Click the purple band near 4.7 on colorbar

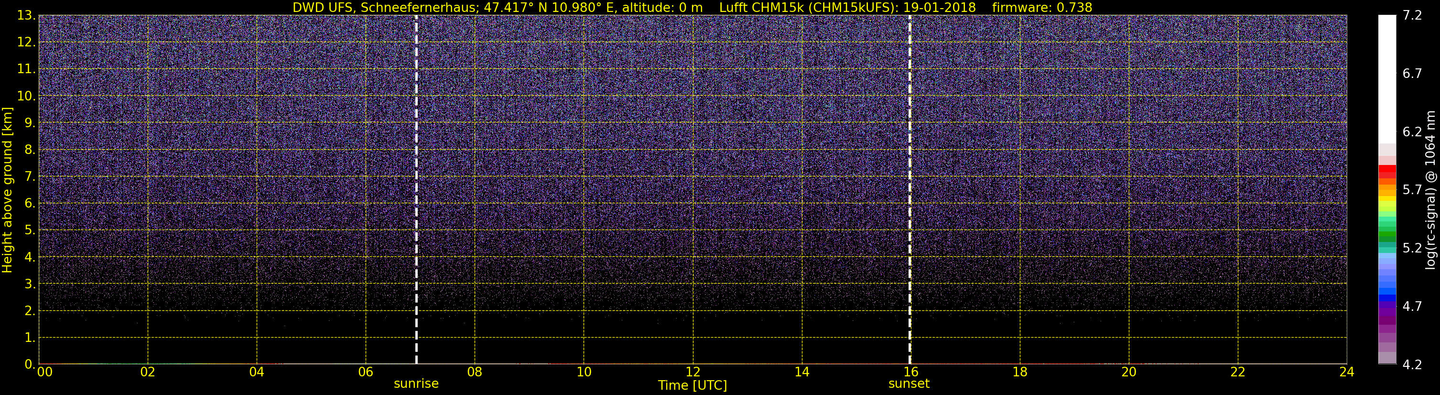click(x=1387, y=309)
